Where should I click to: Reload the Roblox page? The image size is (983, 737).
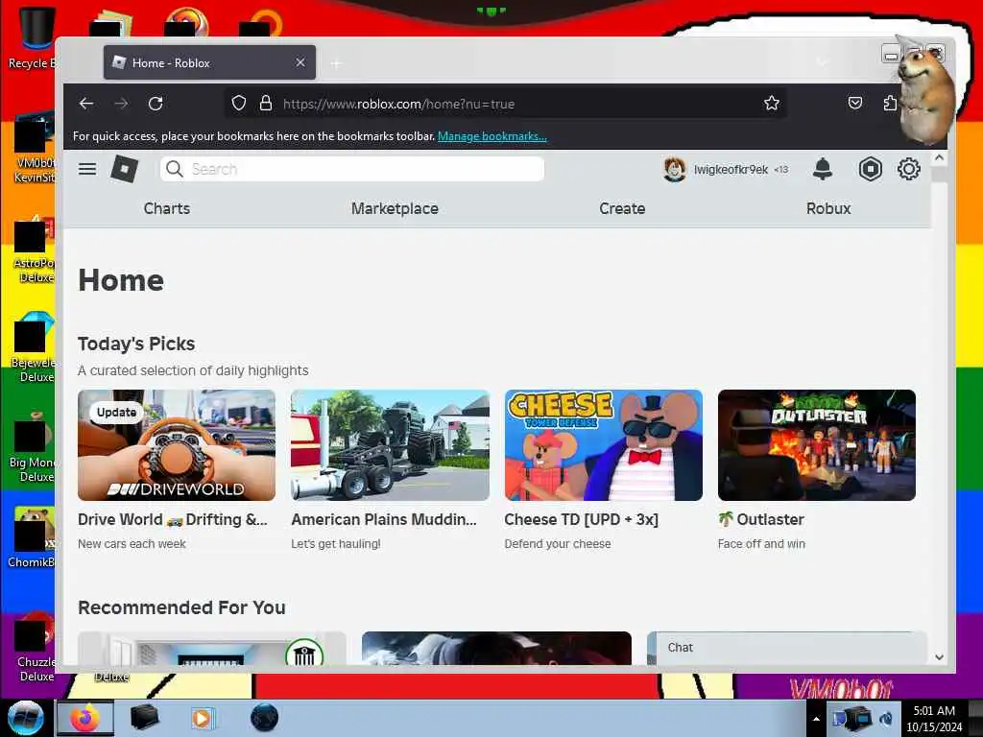coord(156,104)
